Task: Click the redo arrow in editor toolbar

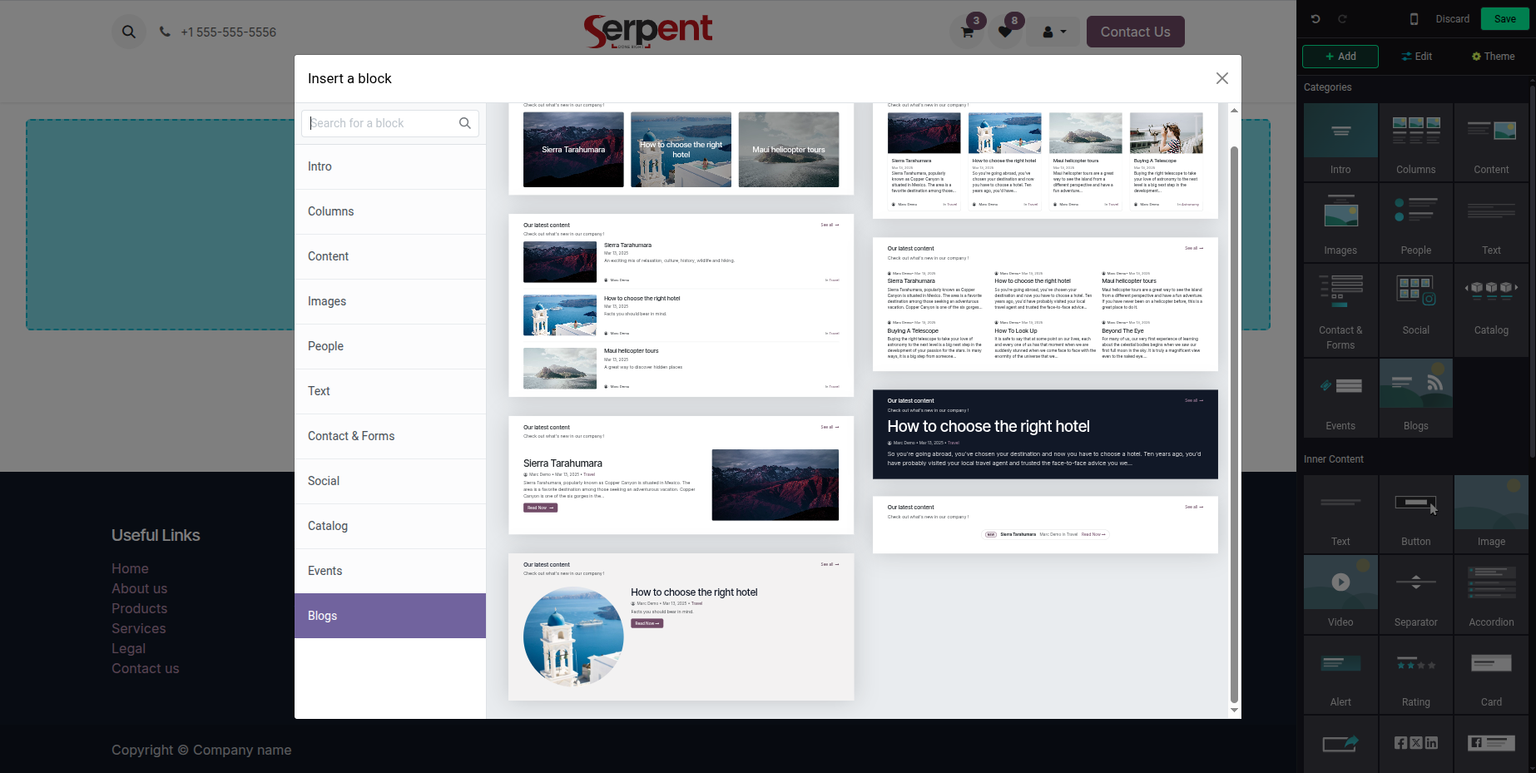Action: [1342, 18]
